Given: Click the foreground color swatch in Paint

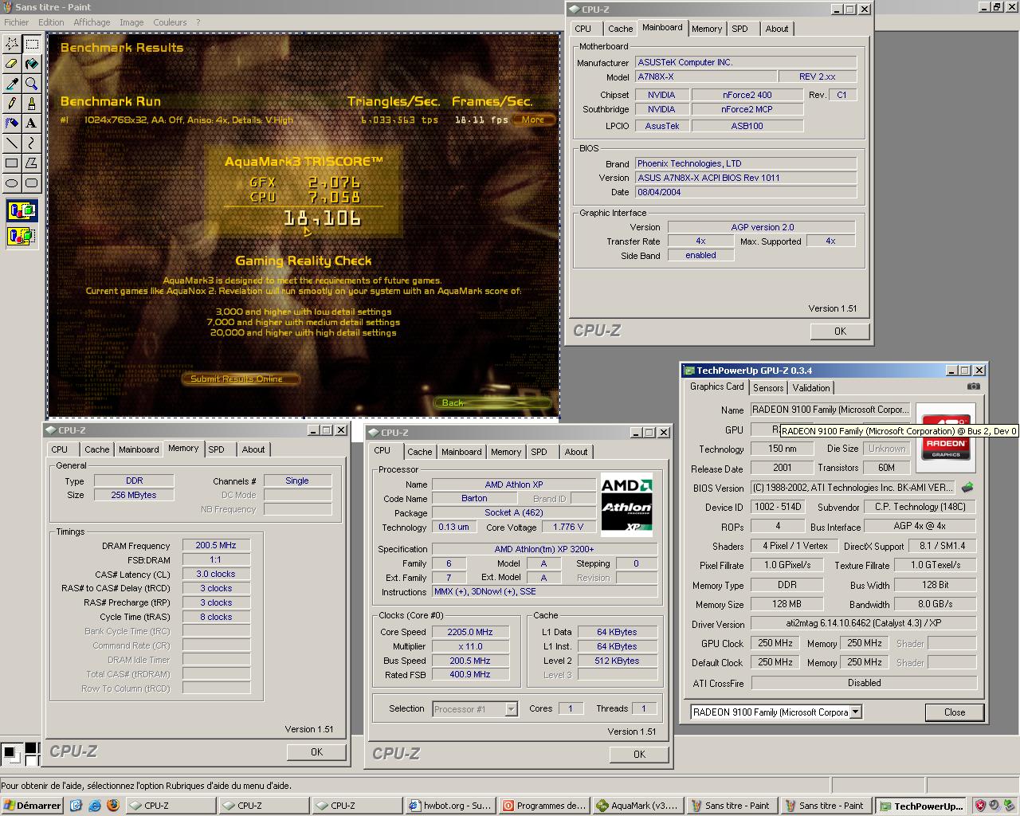Looking at the screenshot, I should pos(10,751).
